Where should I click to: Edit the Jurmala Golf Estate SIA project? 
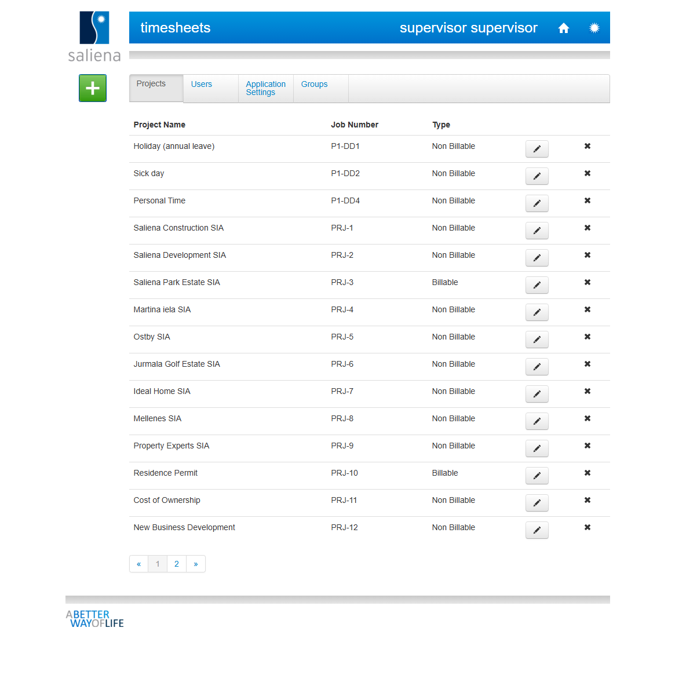coord(537,367)
